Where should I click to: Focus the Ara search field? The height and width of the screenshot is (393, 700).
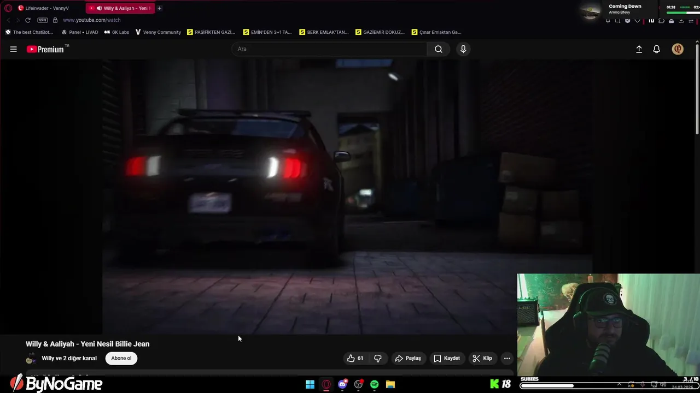click(x=329, y=49)
